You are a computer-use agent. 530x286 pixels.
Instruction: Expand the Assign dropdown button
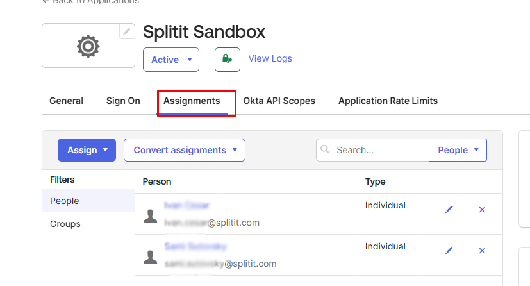[87, 150]
